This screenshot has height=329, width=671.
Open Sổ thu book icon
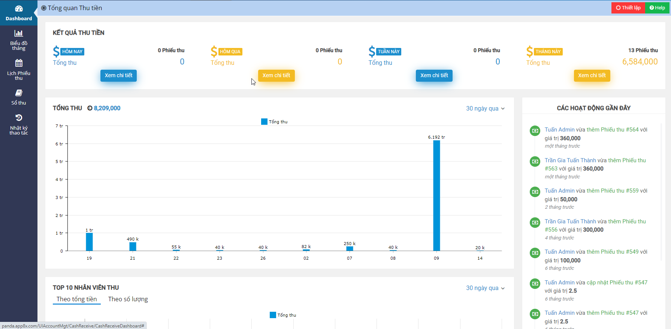(x=19, y=93)
